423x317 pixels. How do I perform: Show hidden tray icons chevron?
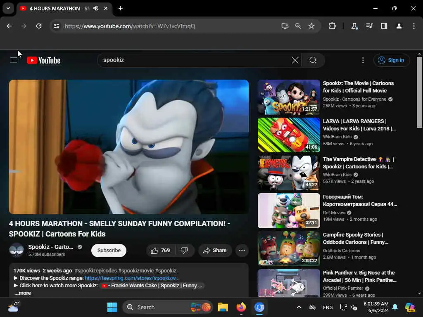299,307
